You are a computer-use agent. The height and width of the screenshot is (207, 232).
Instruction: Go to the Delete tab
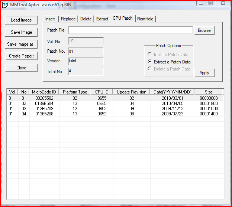coord(86,19)
